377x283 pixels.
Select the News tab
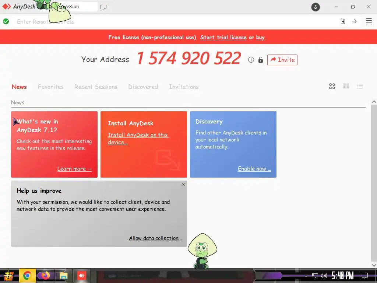pyautogui.click(x=19, y=87)
